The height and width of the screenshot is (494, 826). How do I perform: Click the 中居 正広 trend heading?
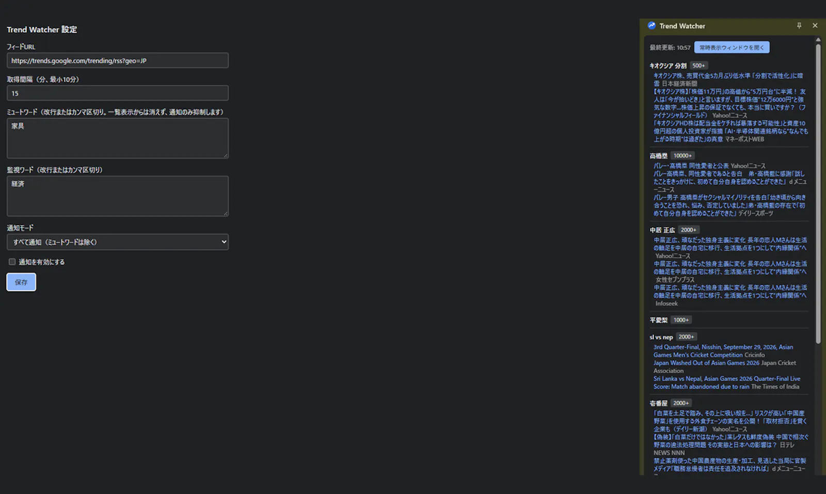point(662,230)
